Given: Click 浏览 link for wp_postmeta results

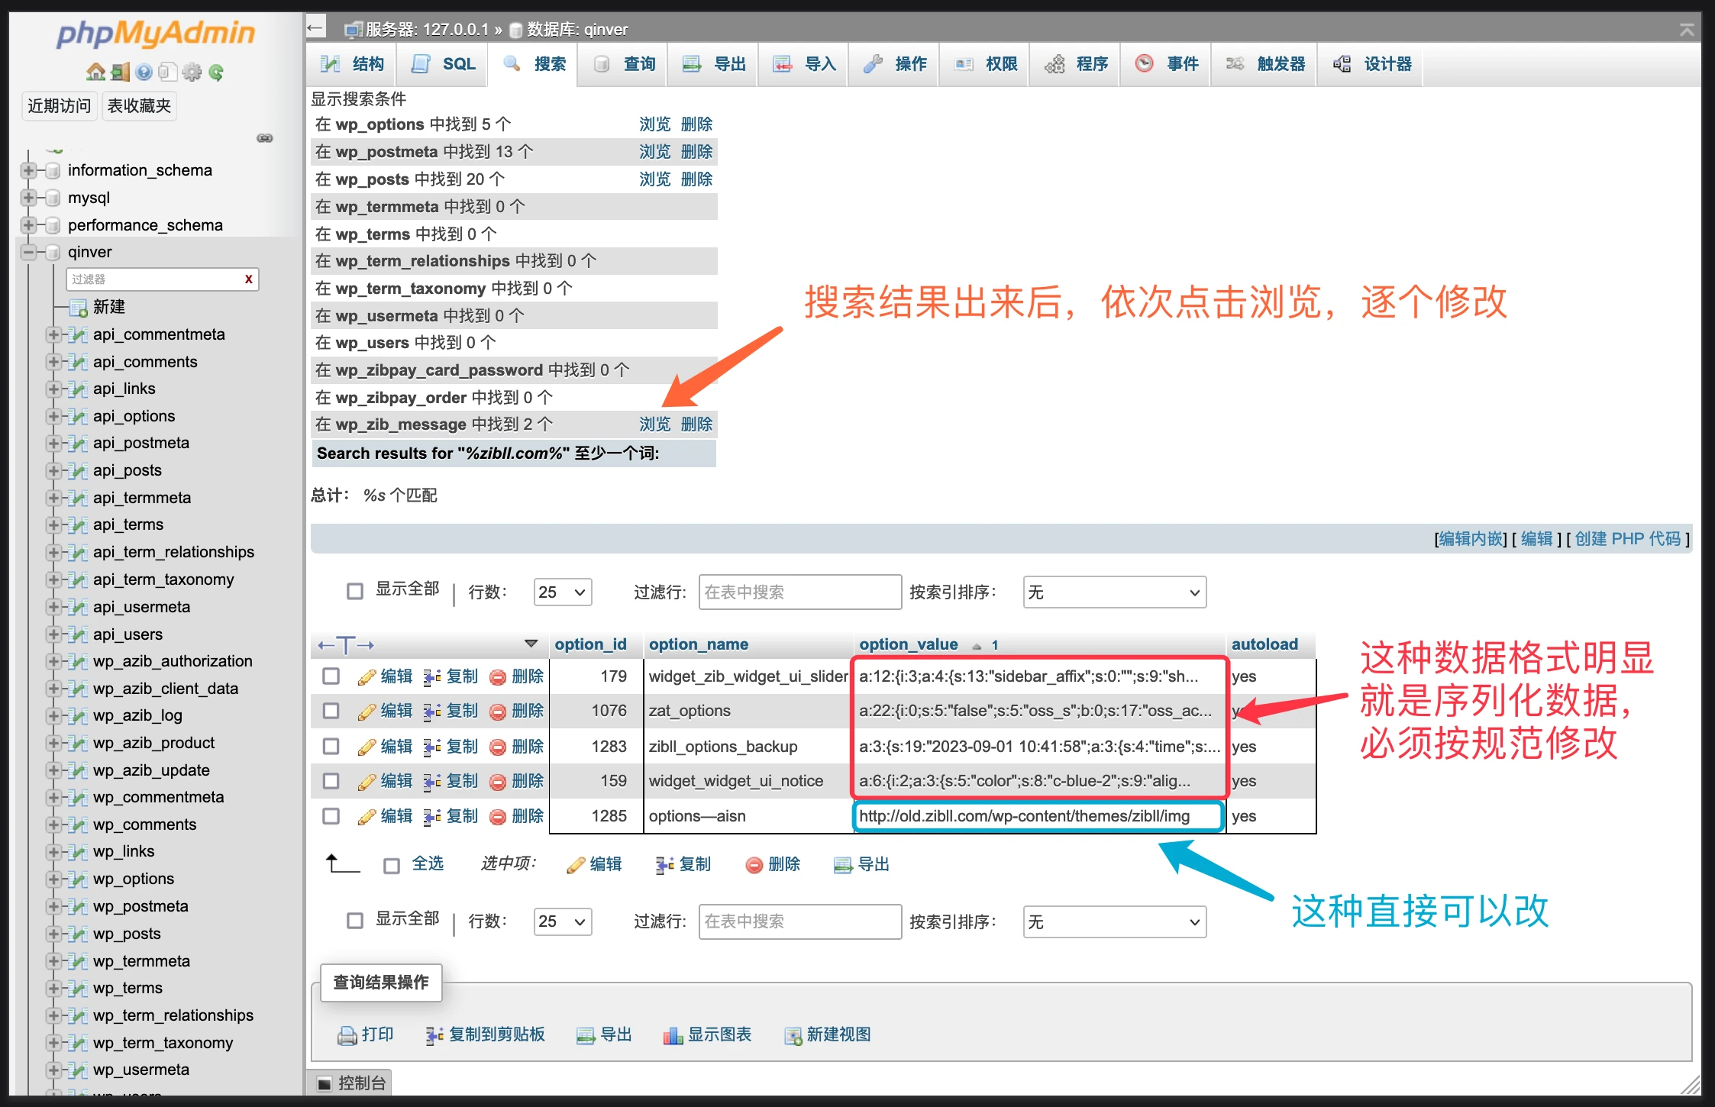Looking at the screenshot, I should coord(654,151).
